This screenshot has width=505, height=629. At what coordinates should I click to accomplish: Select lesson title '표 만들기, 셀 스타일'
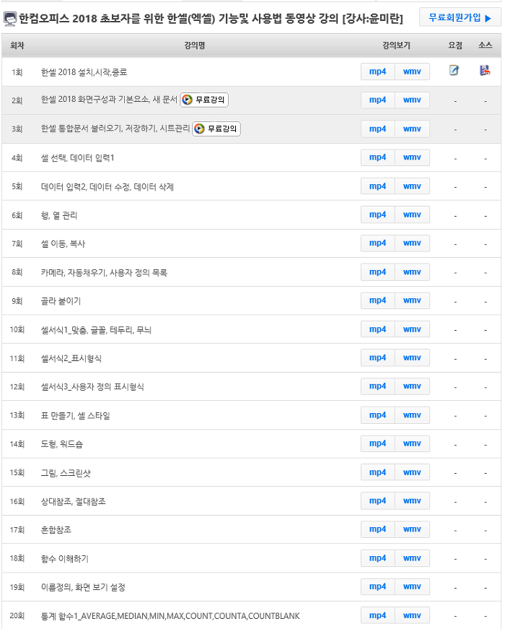pos(75,415)
